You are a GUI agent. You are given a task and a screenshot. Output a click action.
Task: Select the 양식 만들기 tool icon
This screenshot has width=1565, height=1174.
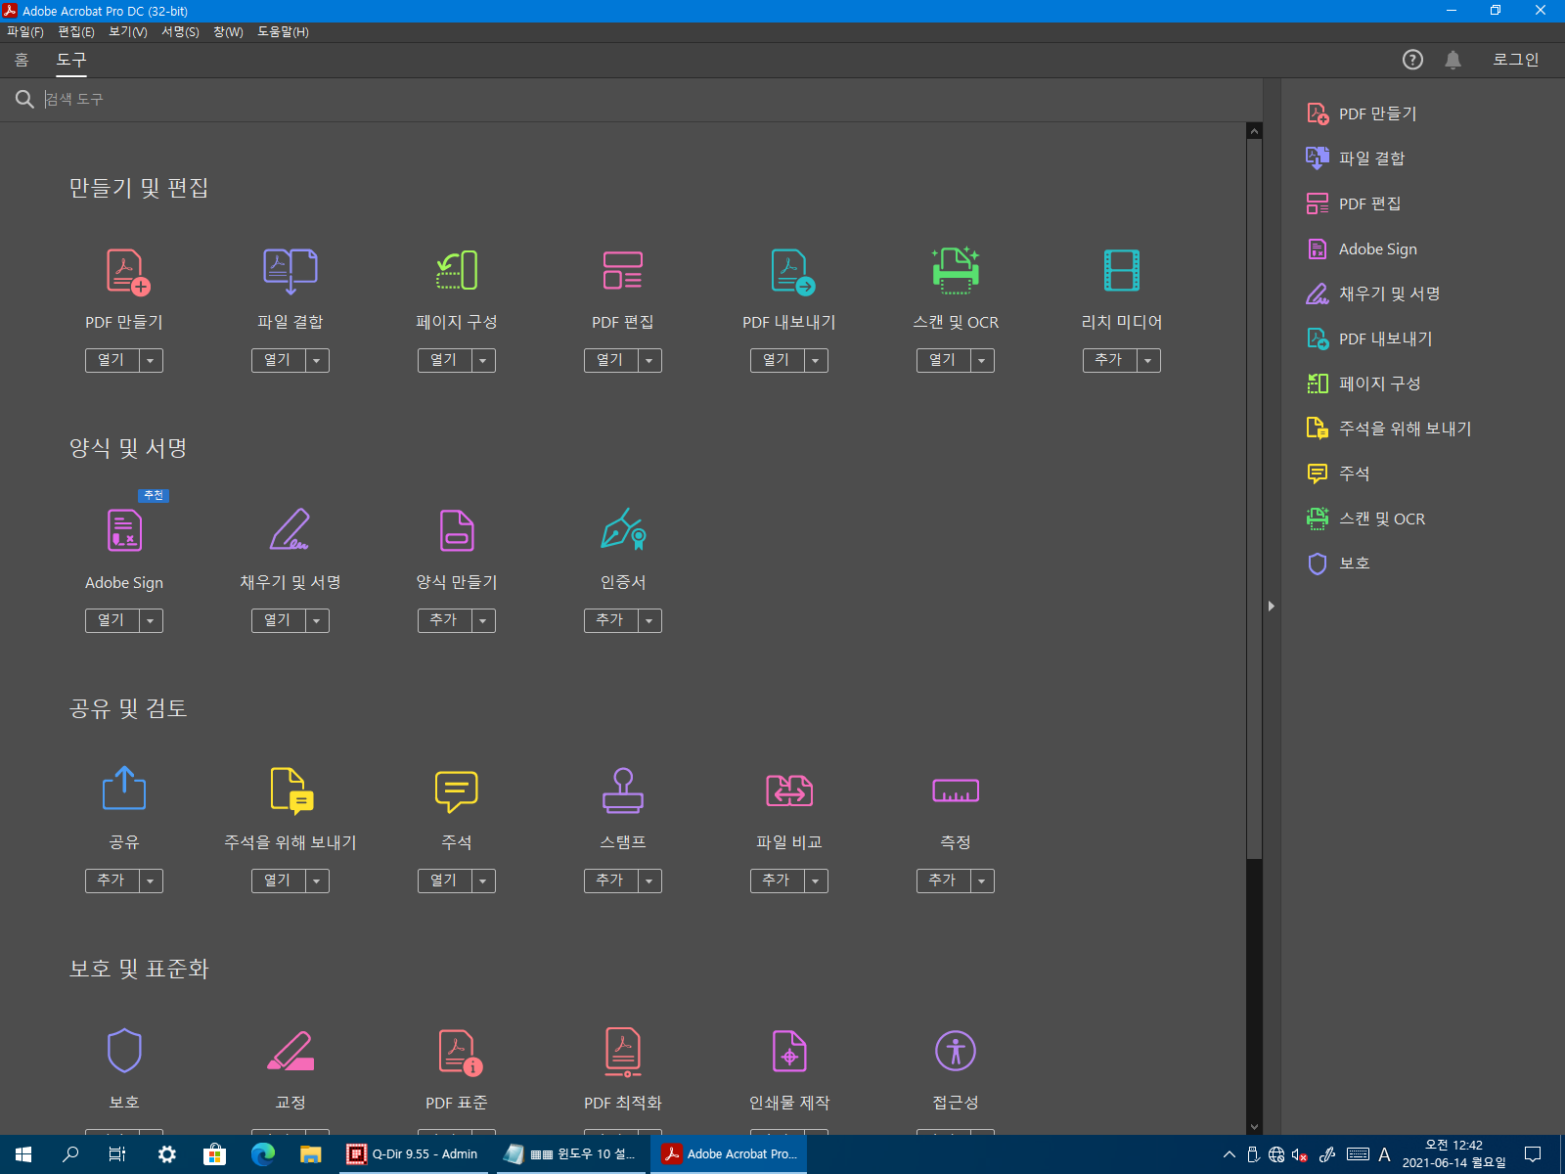pyautogui.click(x=457, y=531)
